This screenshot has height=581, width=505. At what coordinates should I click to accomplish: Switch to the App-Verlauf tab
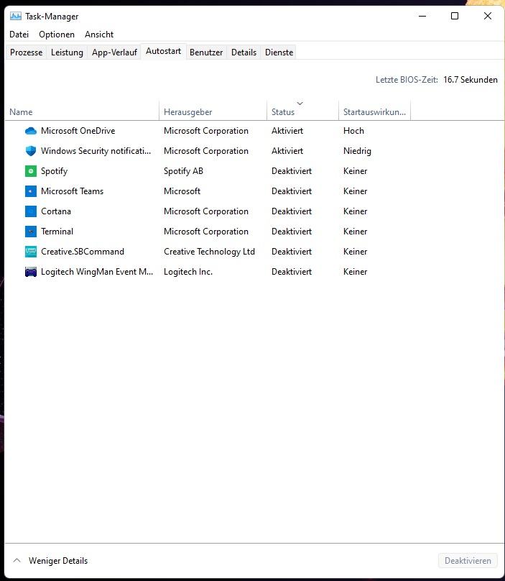[x=114, y=52]
